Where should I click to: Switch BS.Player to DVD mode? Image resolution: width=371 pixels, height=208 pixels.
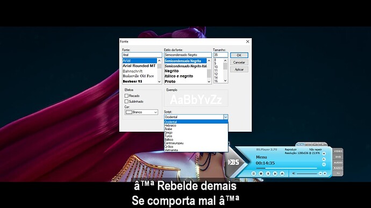point(338,157)
